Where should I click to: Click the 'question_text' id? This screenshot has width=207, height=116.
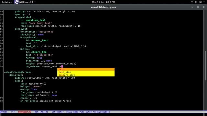(36, 20)
